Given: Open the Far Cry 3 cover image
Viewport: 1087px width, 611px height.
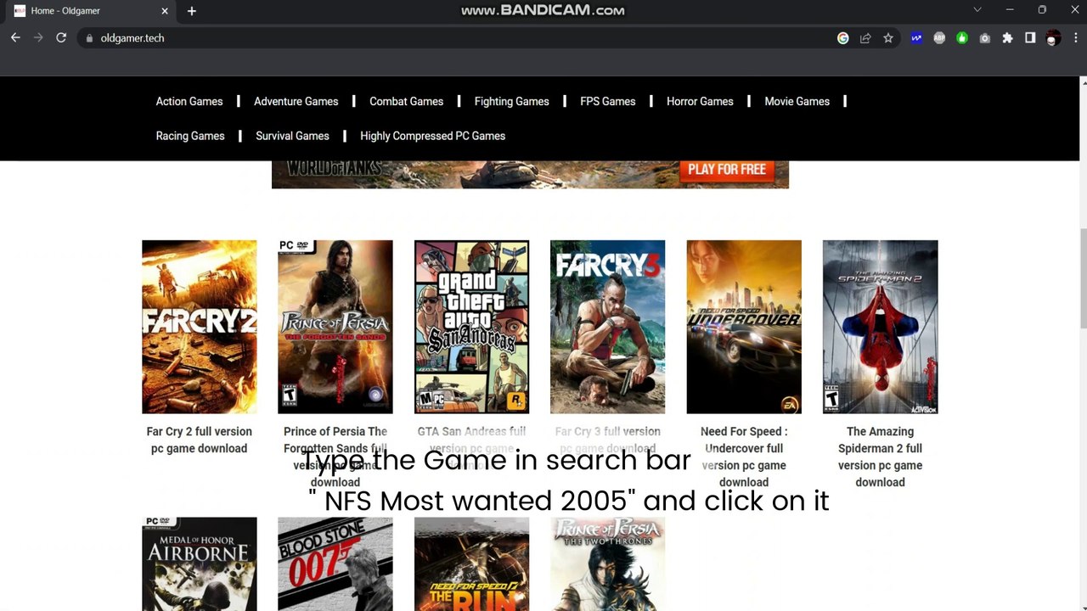Looking at the screenshot, I should coord(608,327).
